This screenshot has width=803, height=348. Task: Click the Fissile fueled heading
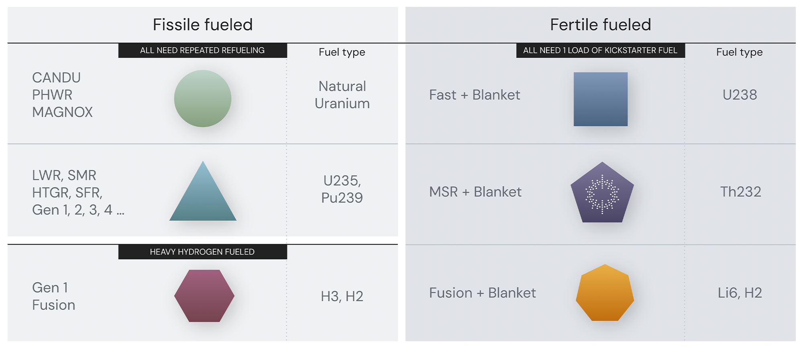pos(203,25)
